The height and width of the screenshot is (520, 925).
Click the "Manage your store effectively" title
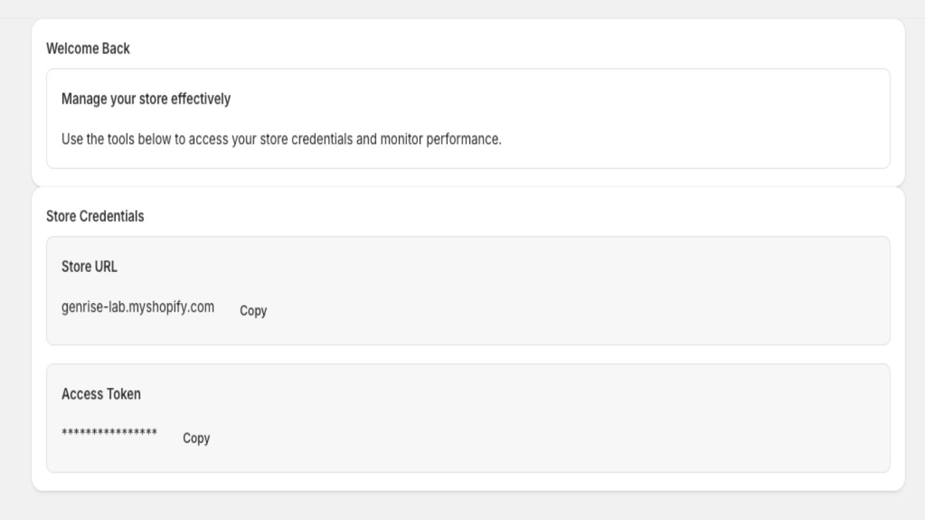tap(146, 99)
